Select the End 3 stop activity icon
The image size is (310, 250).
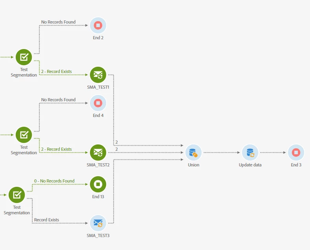coord(296,152)
